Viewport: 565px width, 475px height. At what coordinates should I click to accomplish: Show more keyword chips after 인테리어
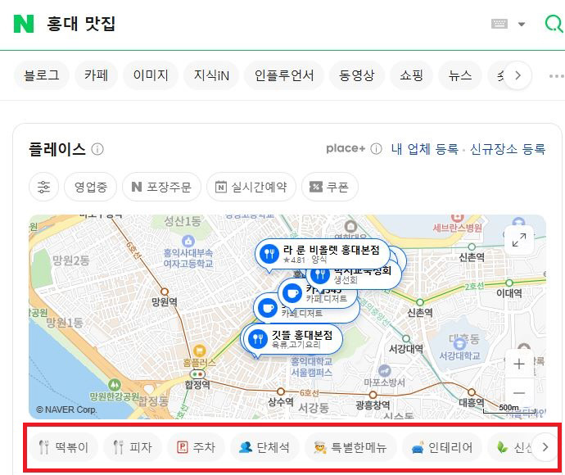[x=545, y=447]
